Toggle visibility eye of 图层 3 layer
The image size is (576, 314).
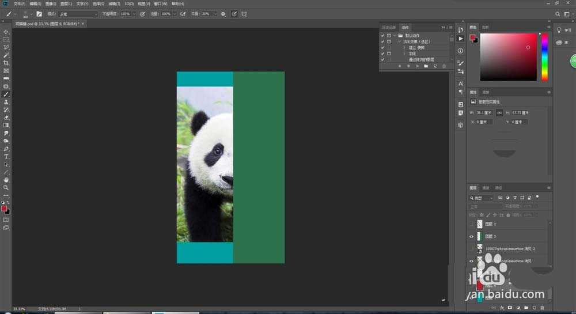(x=472, y=236)
